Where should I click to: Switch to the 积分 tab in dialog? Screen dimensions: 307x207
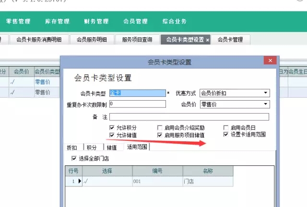(x=92, y=148)
